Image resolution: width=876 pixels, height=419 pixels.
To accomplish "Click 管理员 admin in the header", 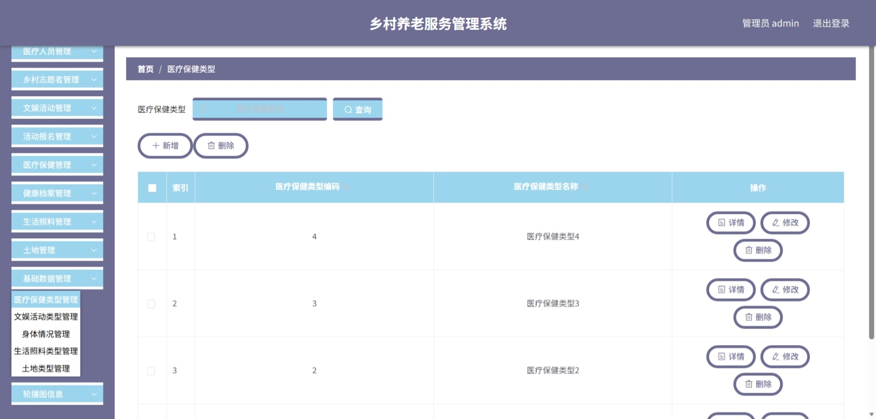I will tap(771, 23).
